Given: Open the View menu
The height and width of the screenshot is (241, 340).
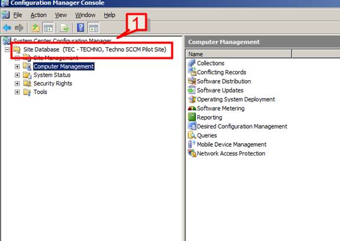Looking at the screenshot, I should coord(60,15).
